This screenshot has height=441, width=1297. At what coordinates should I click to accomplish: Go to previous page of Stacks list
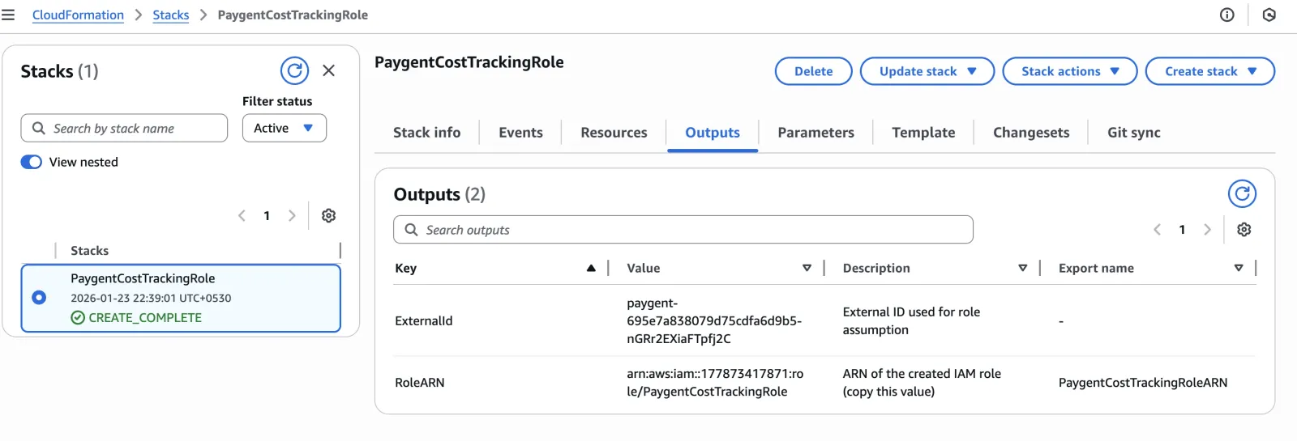click(242, 215)
